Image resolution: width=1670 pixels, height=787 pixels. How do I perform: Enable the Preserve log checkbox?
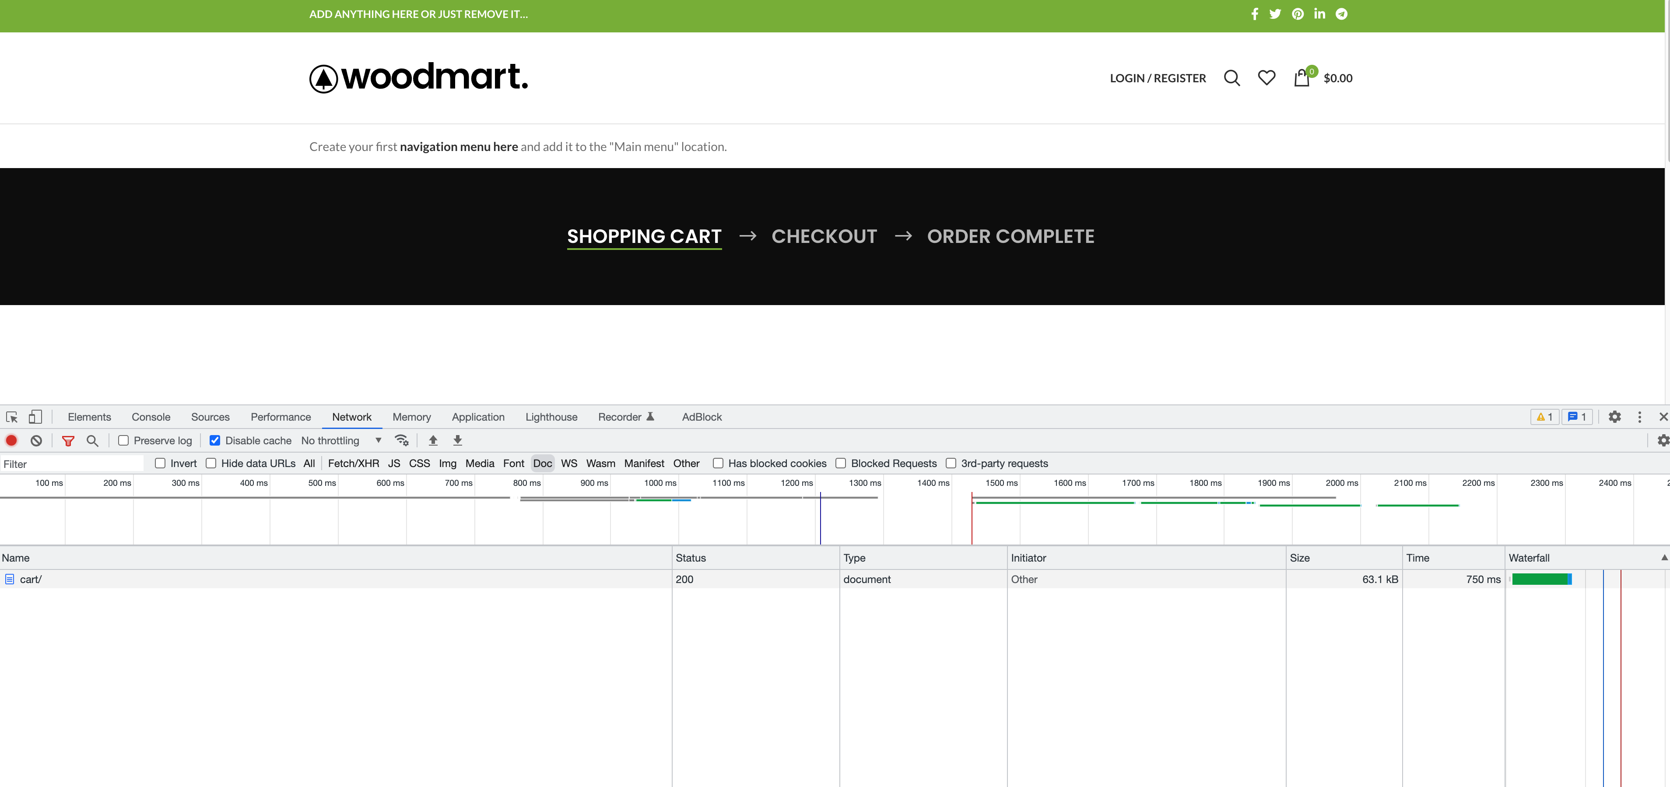pos(123,440)
